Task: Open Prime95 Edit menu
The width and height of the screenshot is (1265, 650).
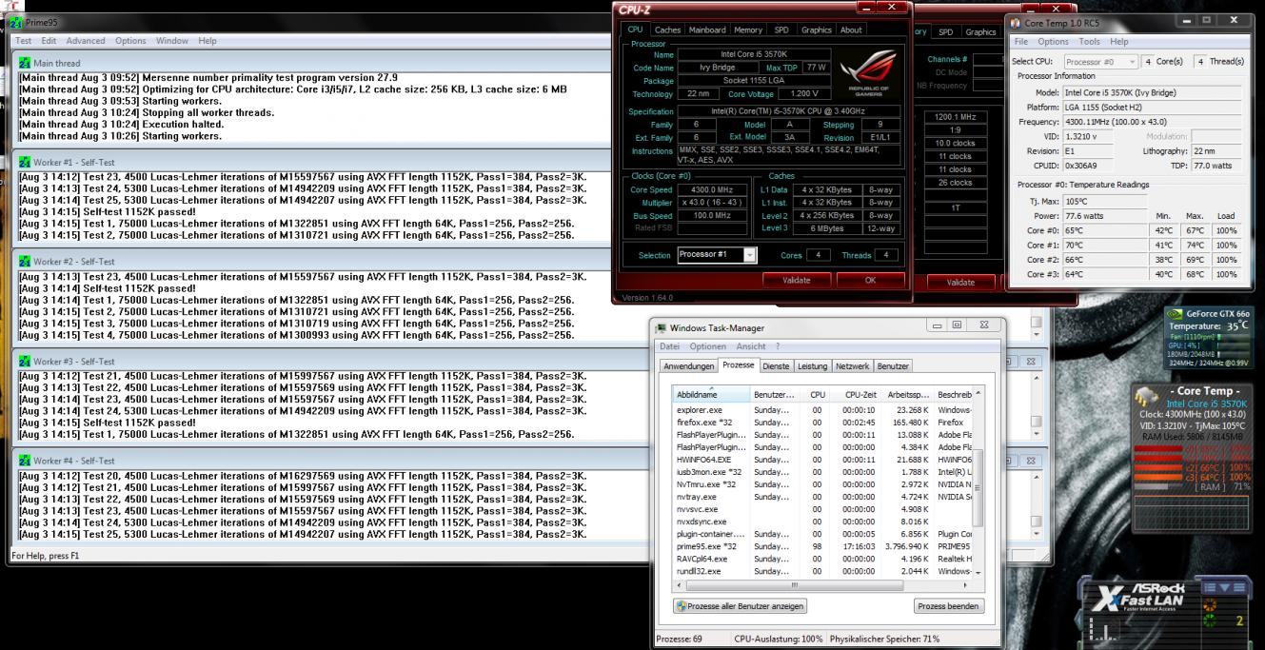Action: pos(49,41)
